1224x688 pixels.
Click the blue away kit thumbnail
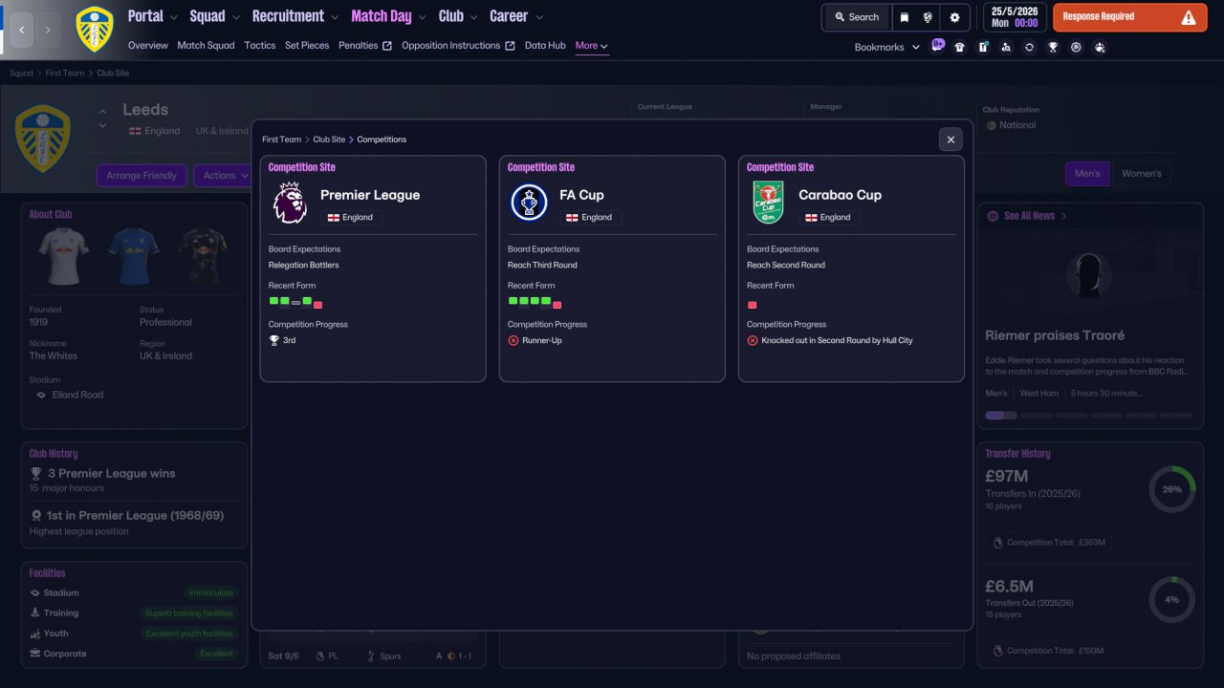tap(133, 256)
